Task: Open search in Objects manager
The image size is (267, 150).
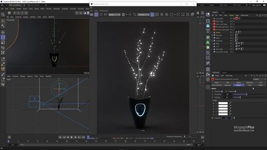Action: point(257,15)
